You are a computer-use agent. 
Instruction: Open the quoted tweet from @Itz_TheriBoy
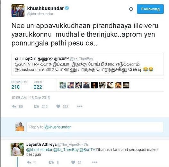[x=87, y=64]
